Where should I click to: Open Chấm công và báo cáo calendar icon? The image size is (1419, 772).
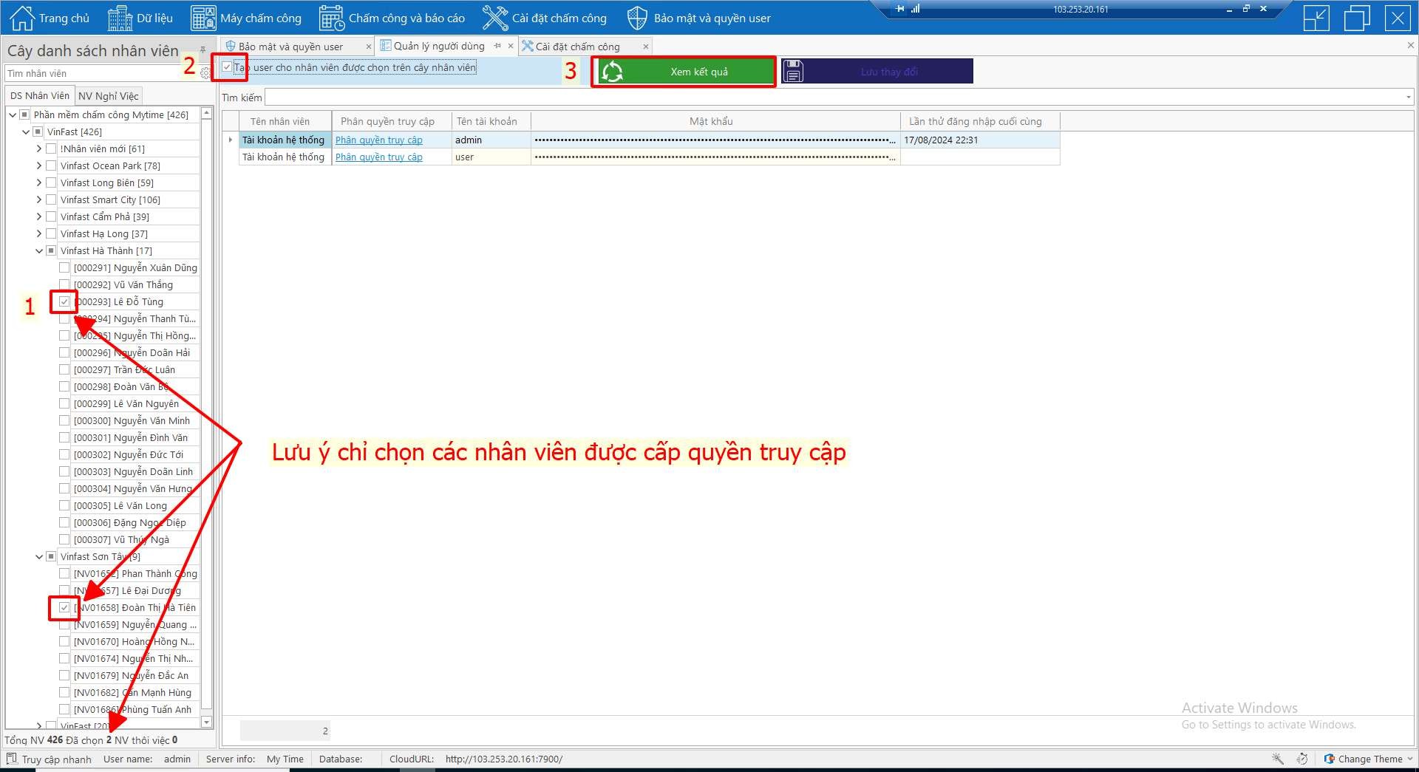point(332,18)
